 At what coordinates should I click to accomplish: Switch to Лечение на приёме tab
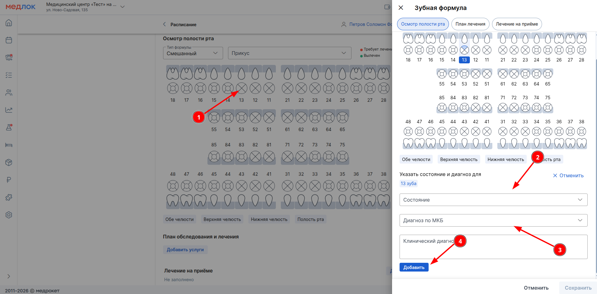pos(517,24)
